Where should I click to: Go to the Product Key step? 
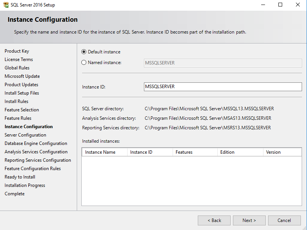pyautogui.click(x=17, y=51)
